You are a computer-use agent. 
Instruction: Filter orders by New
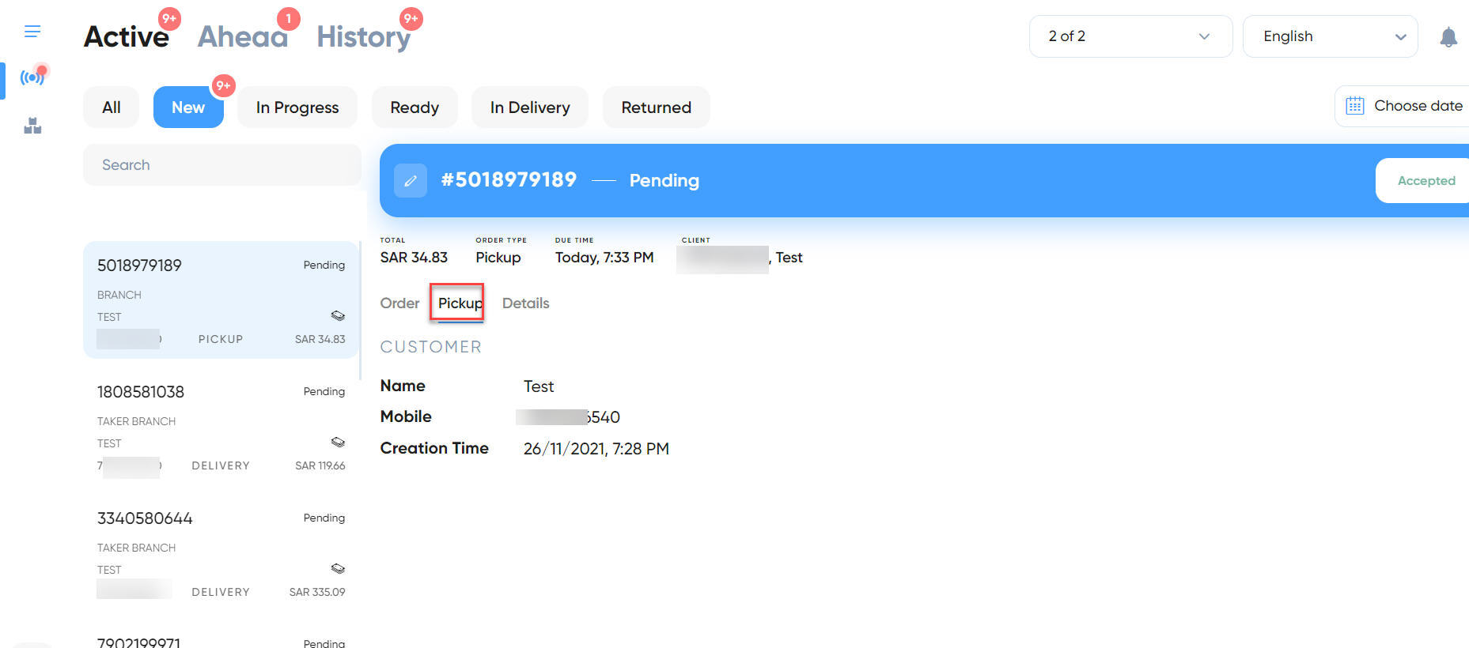point(188,107)
